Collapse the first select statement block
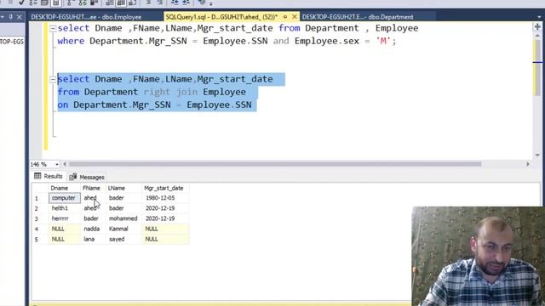Image resolution: width=545 pixels, height=306 pixels. coord(53,28)
